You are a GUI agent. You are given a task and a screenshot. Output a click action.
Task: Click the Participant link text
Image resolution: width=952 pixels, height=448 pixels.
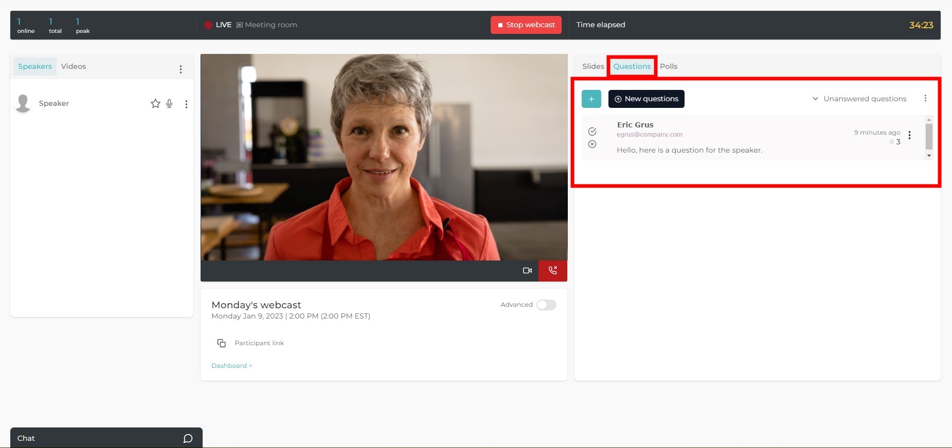click(259, 343)
